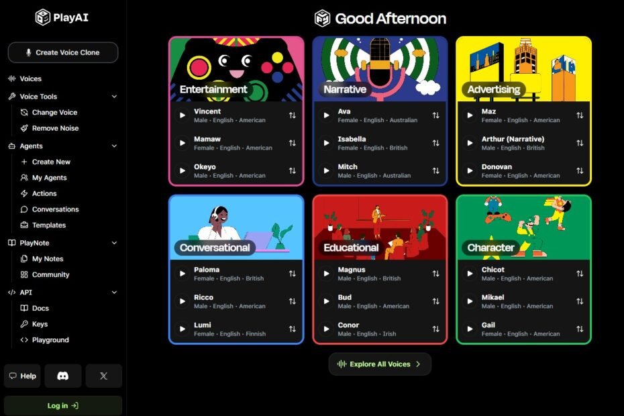Open the Character category banner image
The image size is (624, 416).
(x=524, y=228)
